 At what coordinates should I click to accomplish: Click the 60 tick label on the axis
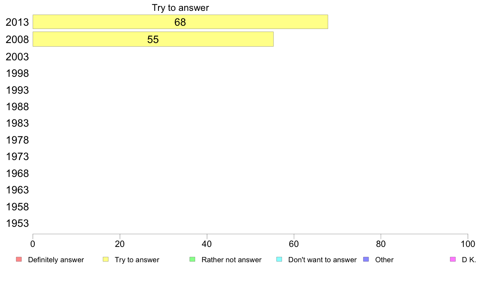(294, 244)
